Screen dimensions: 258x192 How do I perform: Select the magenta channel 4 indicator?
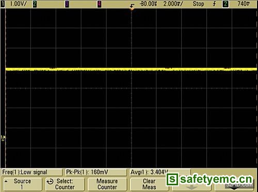pyautogui.click(x=99, y=4)
